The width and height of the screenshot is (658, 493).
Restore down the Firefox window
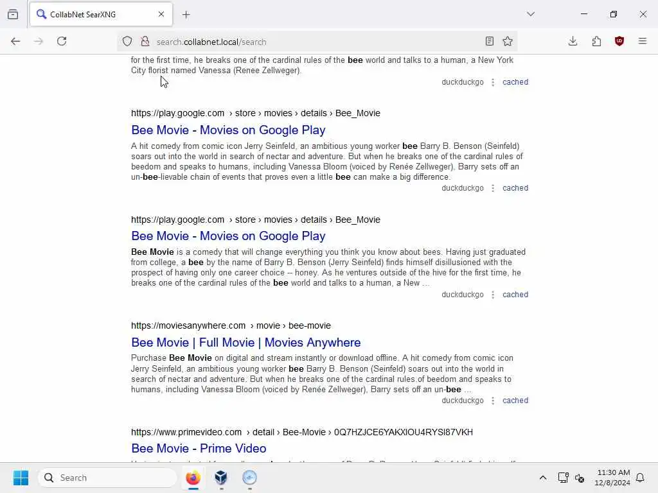(614, 14)
